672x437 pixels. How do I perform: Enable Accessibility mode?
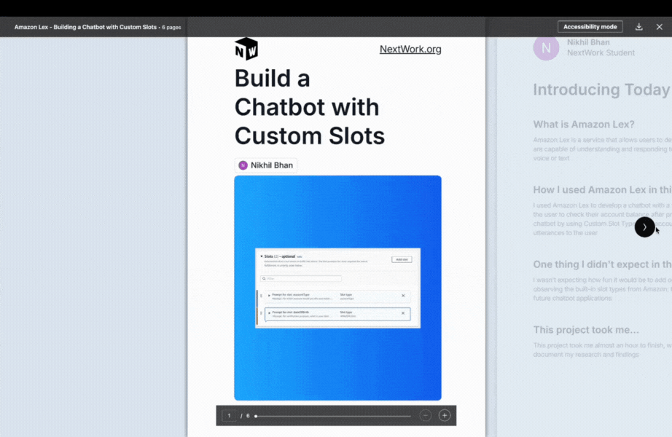590,26
